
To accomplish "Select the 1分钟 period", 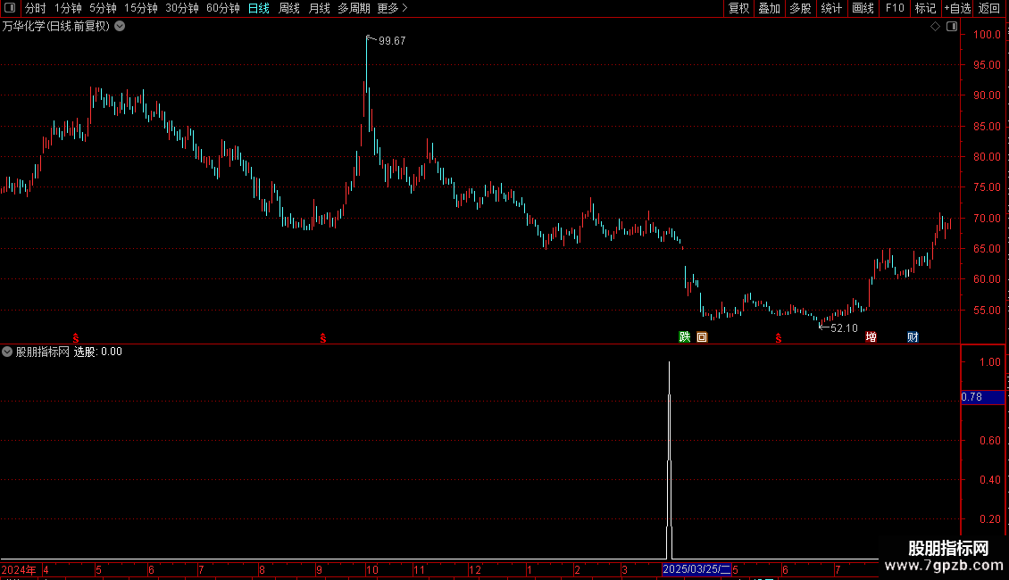I will 68,8.
